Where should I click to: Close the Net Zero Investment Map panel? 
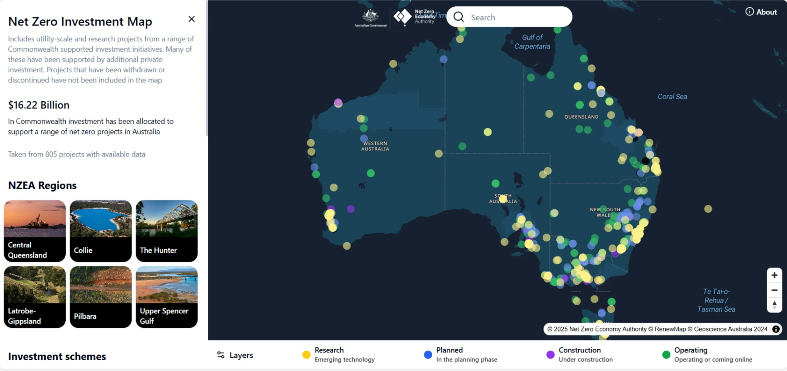(x=192, y=19)
